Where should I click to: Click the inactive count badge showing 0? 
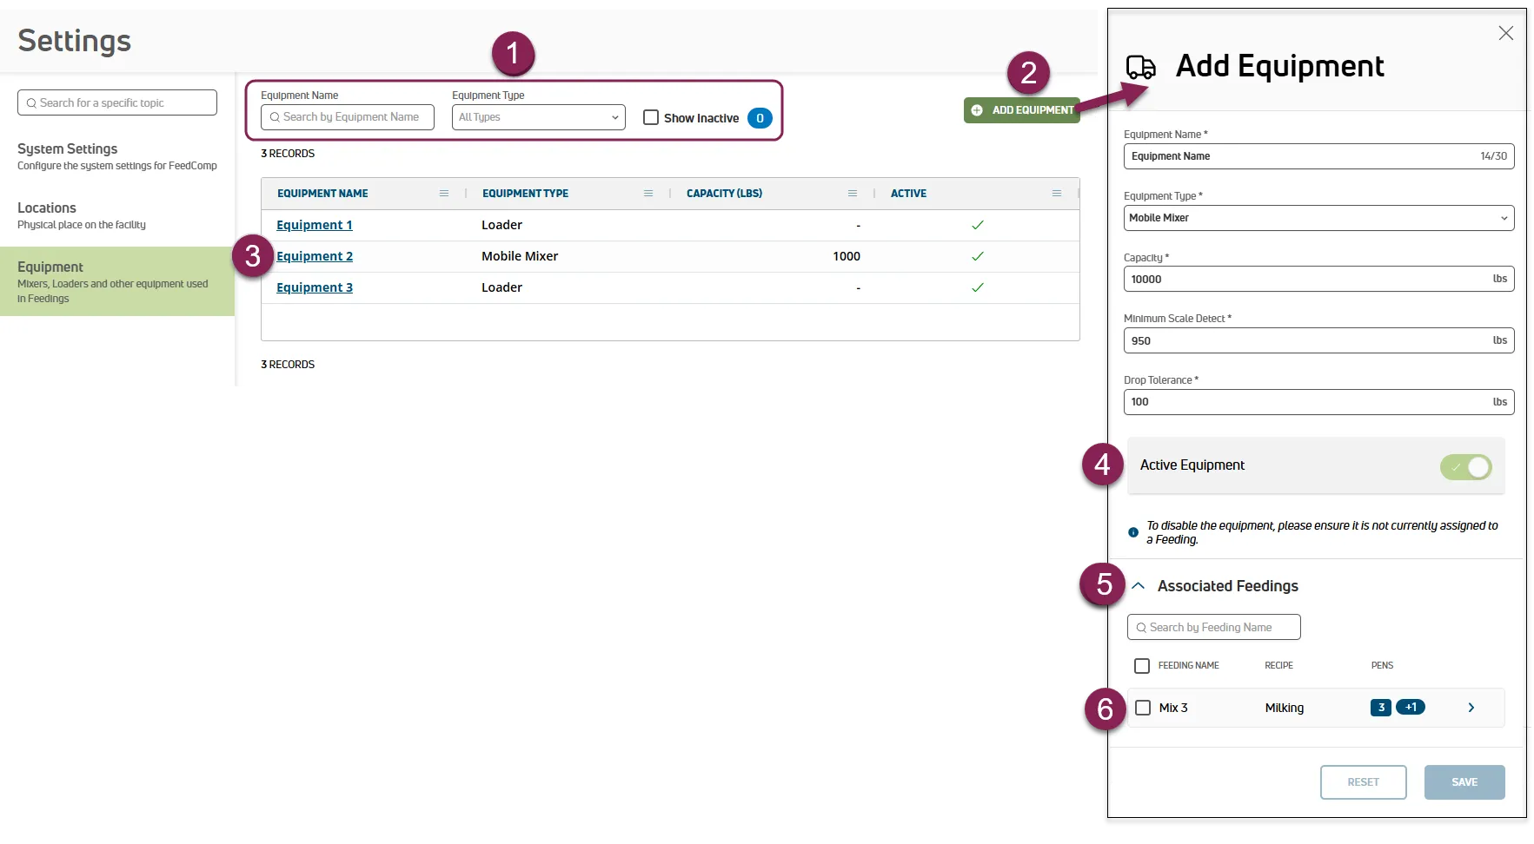click(760, 118)
